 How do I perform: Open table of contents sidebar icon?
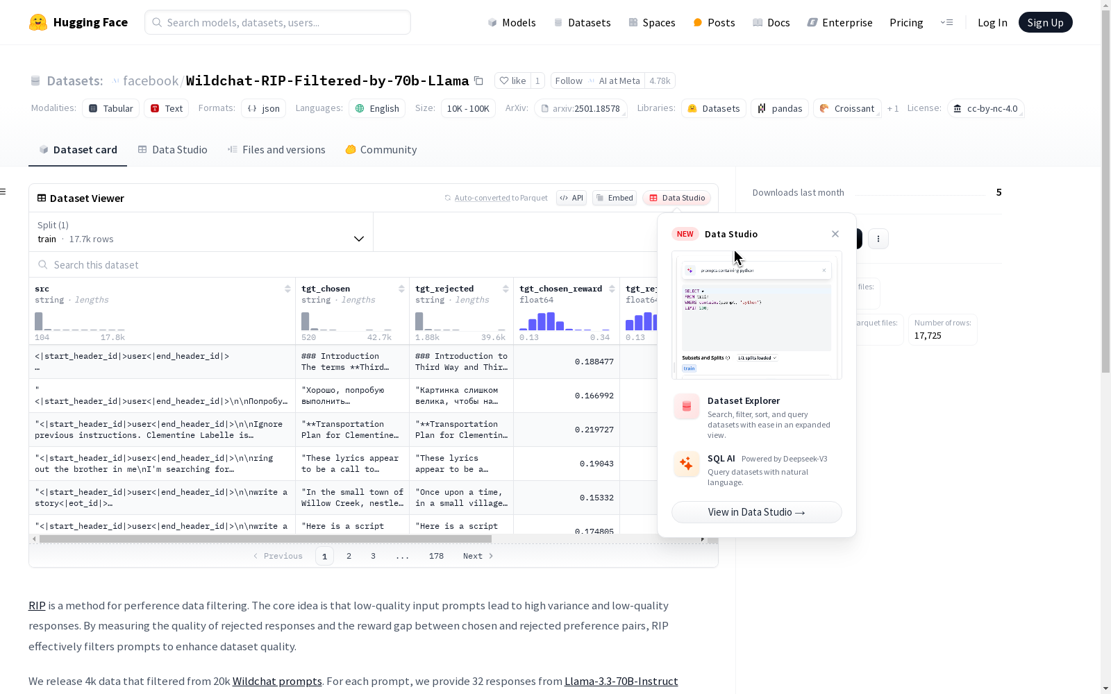3,192
